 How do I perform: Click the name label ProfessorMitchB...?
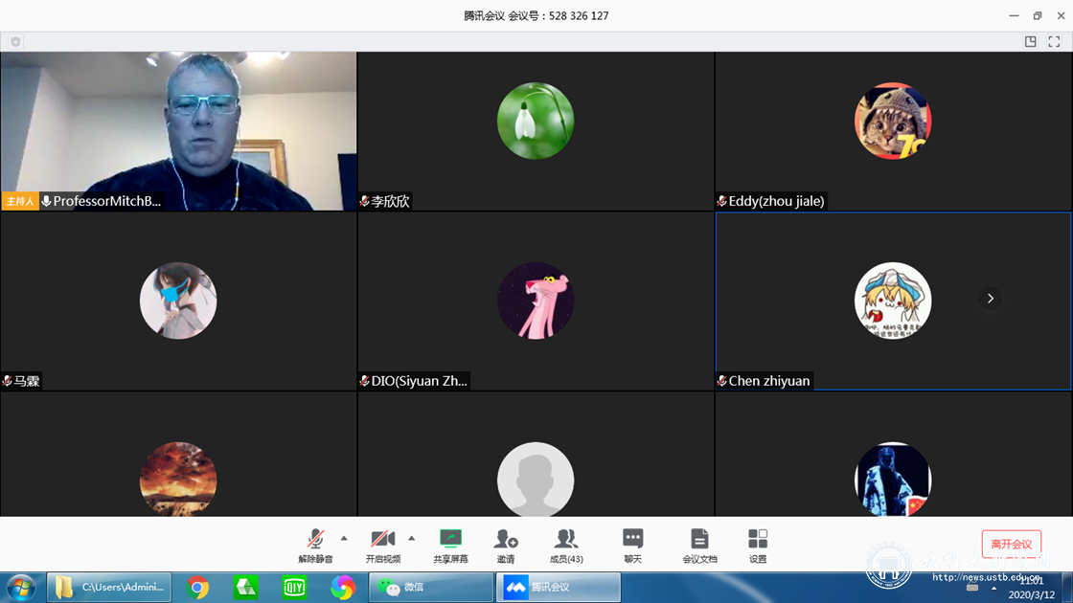tap(107, 201)
